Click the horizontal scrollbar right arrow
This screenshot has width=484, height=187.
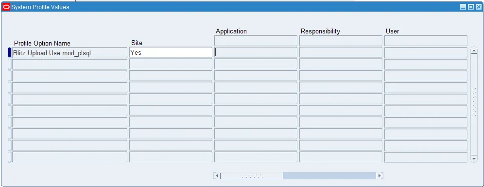coord(380,176)
